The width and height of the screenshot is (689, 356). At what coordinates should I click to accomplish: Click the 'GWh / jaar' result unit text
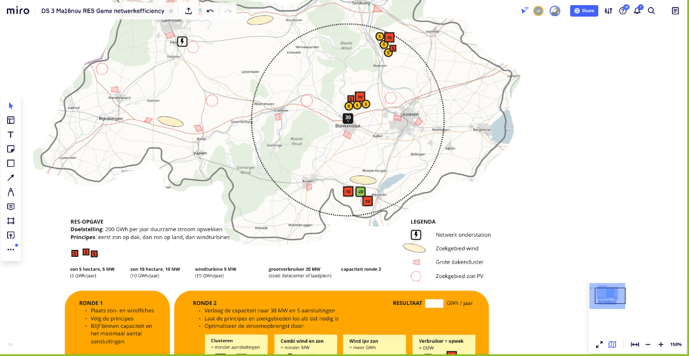point(460,303)
